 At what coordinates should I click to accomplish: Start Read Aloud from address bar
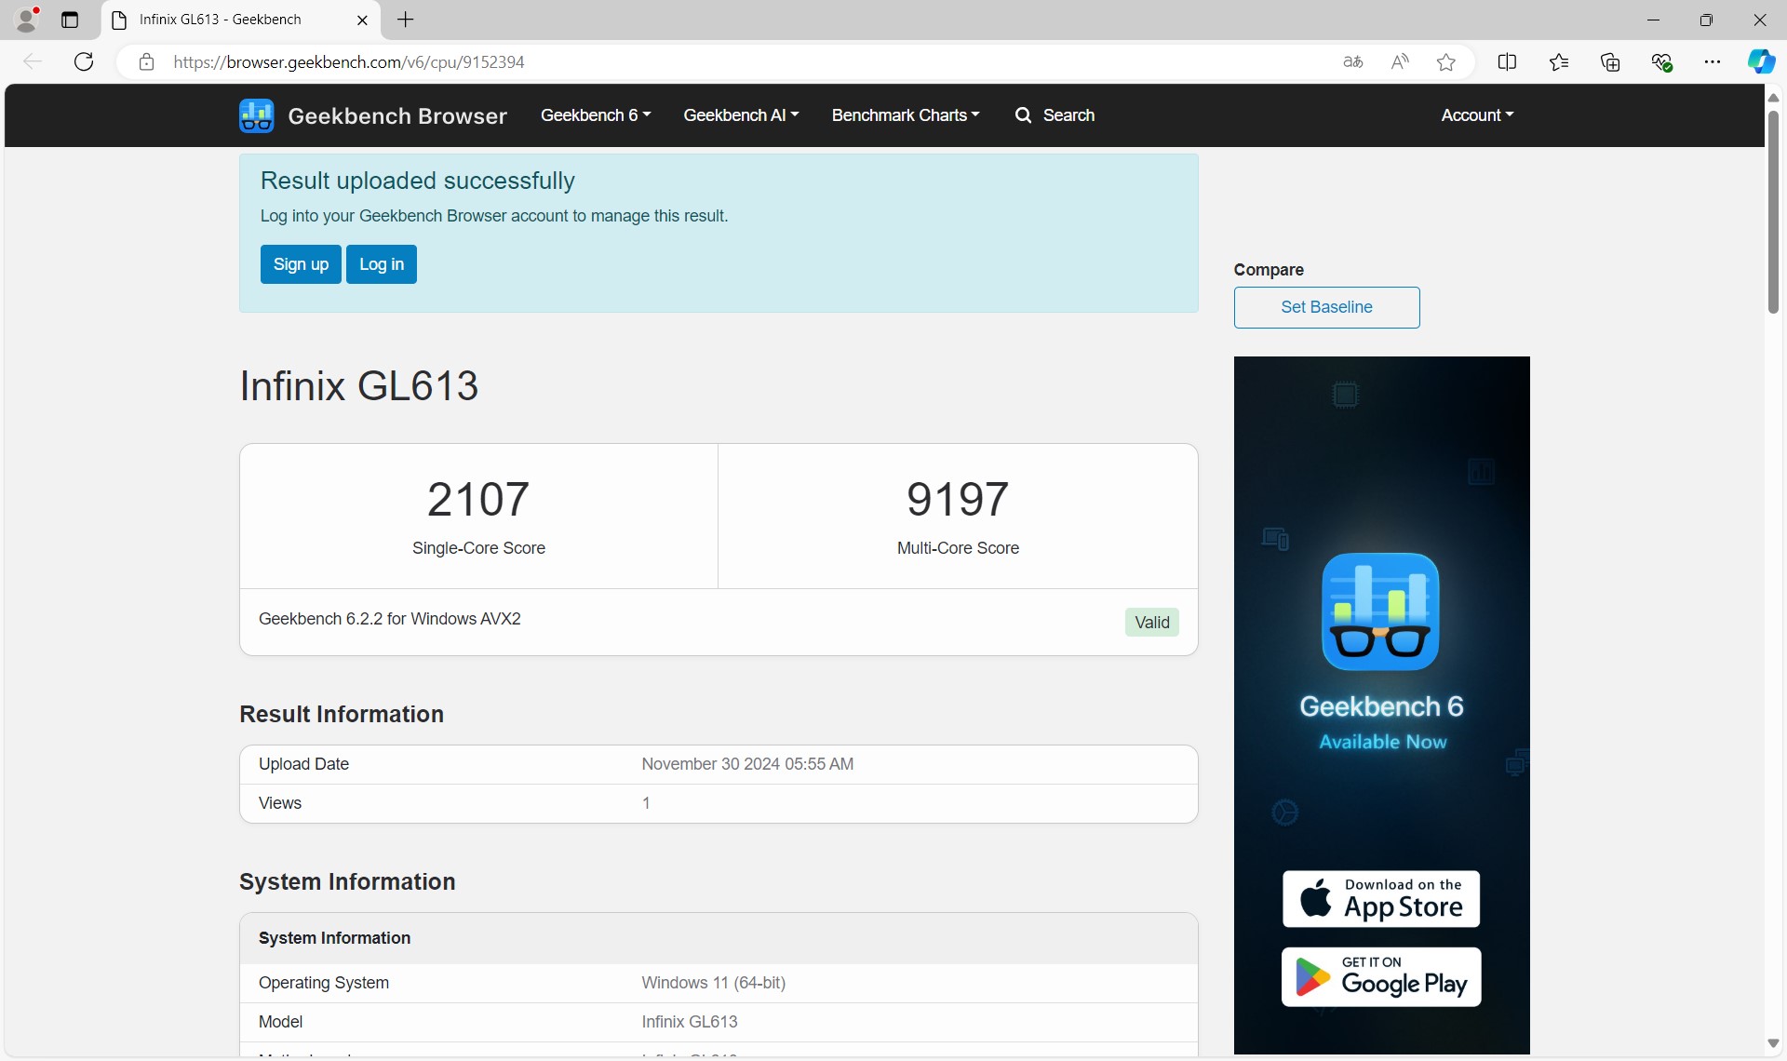pos(1400,62)
